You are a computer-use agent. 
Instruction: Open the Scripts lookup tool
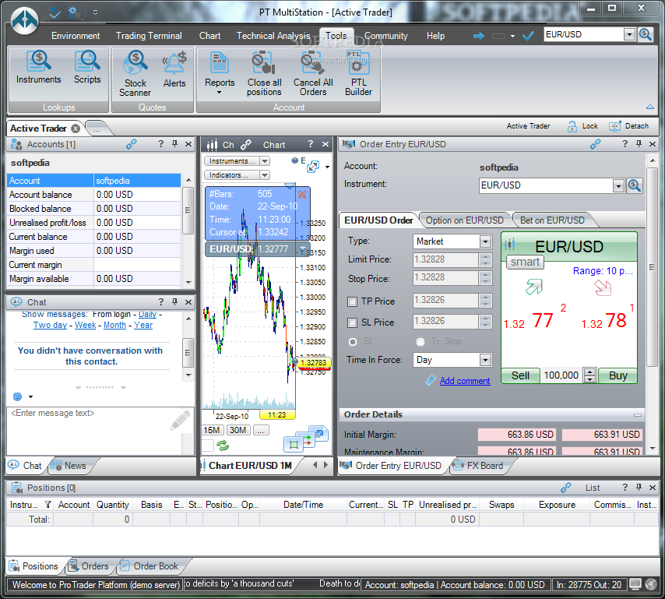point(87,68)
